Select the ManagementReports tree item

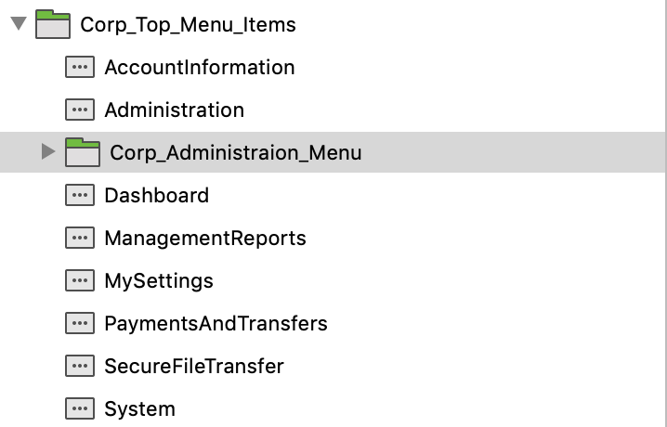(205, 238)
